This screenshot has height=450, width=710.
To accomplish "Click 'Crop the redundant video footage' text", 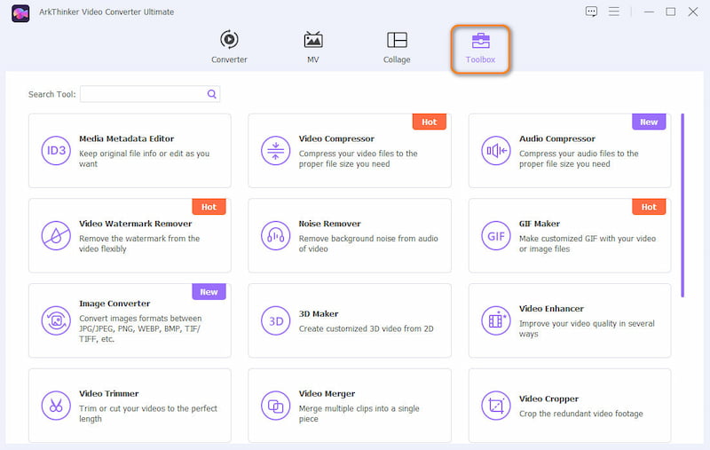I will pyautogui.click(x=581, y=414).
